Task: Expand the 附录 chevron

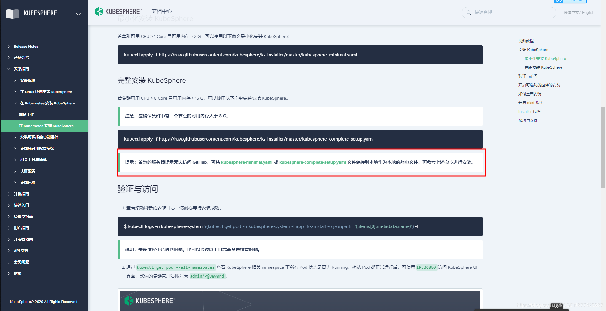Action: (x=9, y=273)
